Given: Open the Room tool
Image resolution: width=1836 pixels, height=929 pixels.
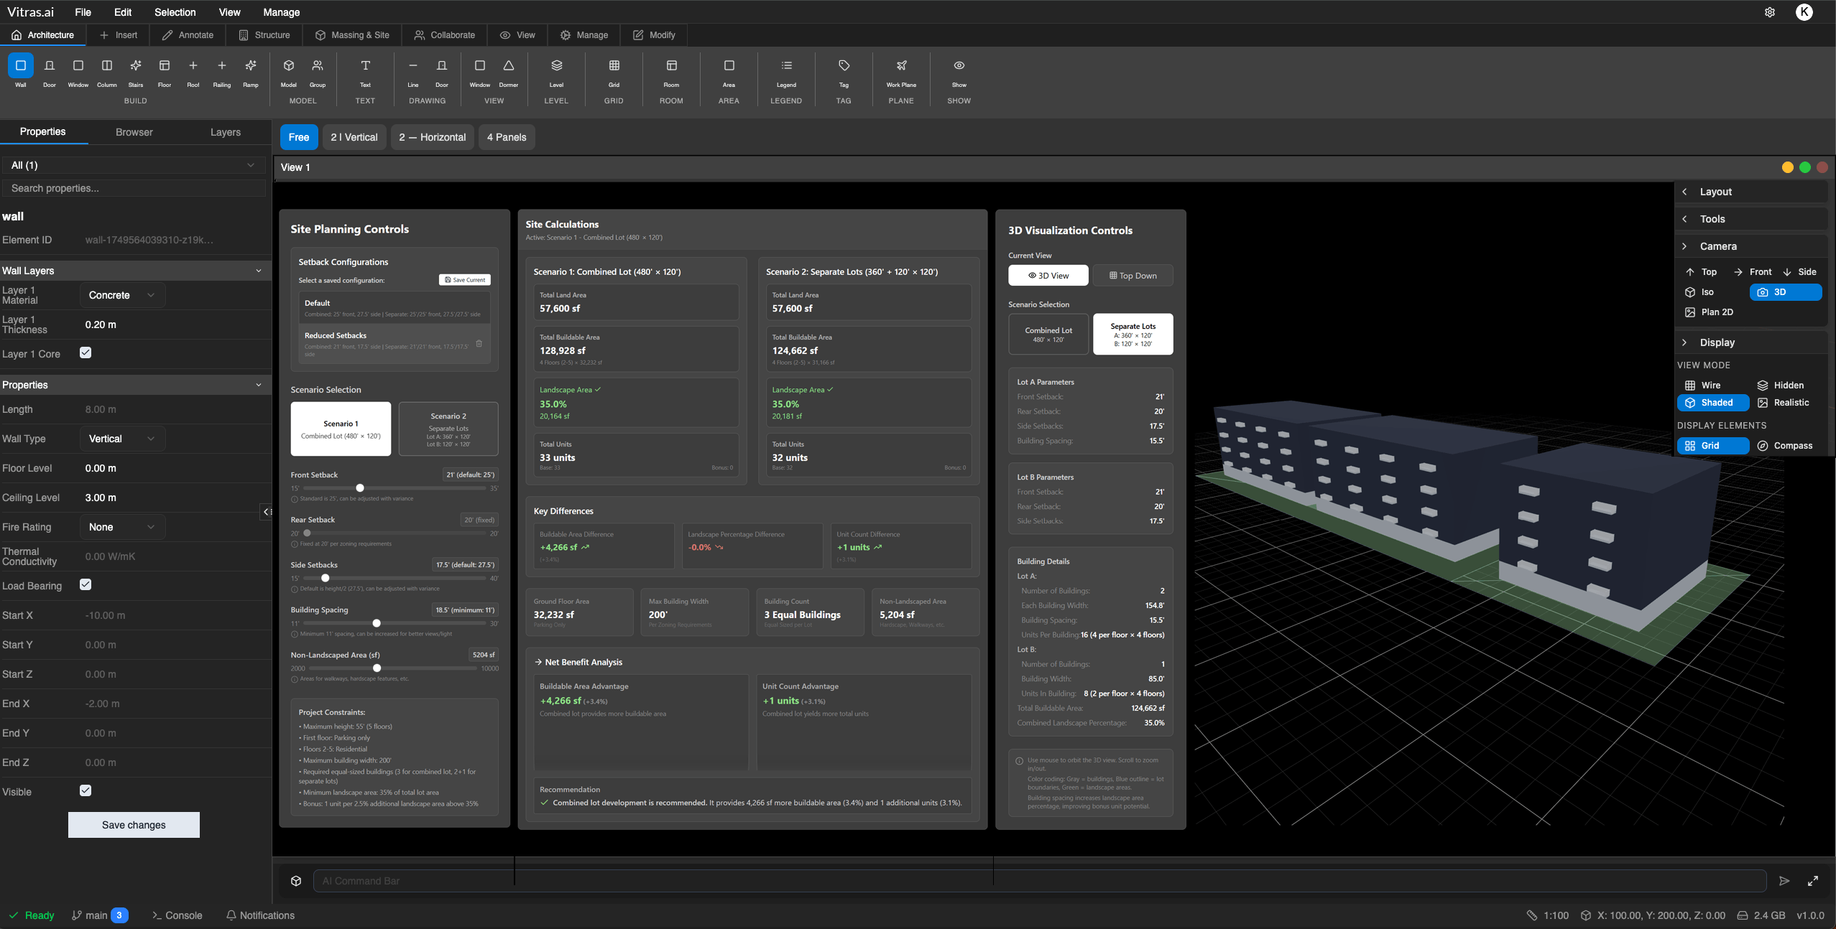Looking at the screenshot, I should (671, 70).
